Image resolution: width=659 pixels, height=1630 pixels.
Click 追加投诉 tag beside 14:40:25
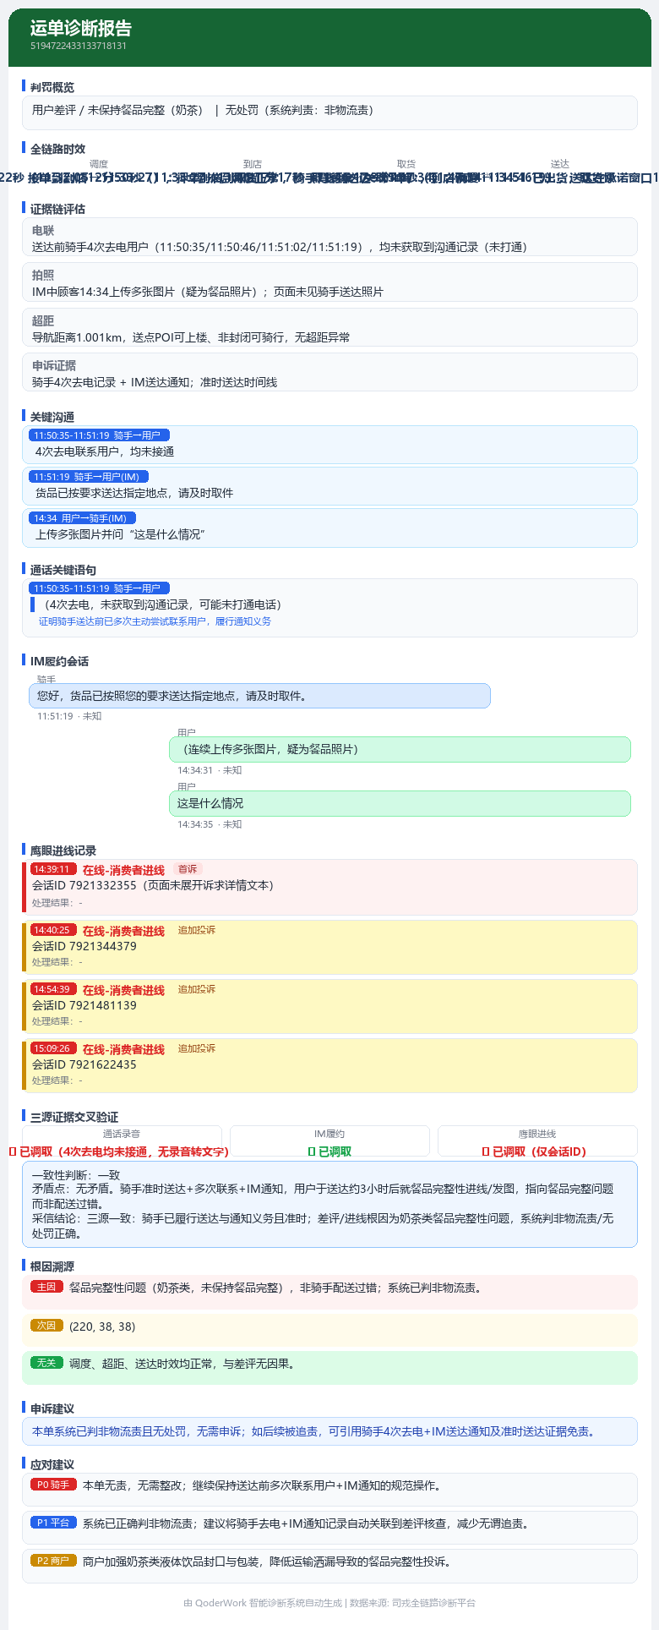click(197, 930)
